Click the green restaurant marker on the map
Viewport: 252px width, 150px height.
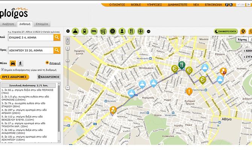(x=182, y=65)
